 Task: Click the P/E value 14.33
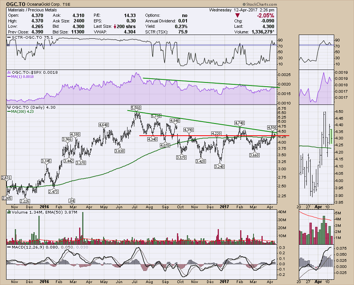click(130, 15)
